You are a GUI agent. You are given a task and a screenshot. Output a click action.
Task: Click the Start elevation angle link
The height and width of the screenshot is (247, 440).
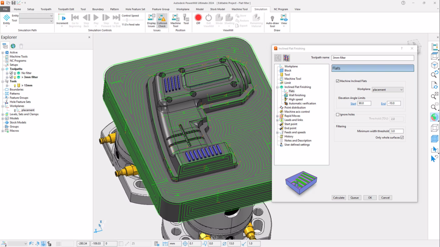click(x=353, y=103)
